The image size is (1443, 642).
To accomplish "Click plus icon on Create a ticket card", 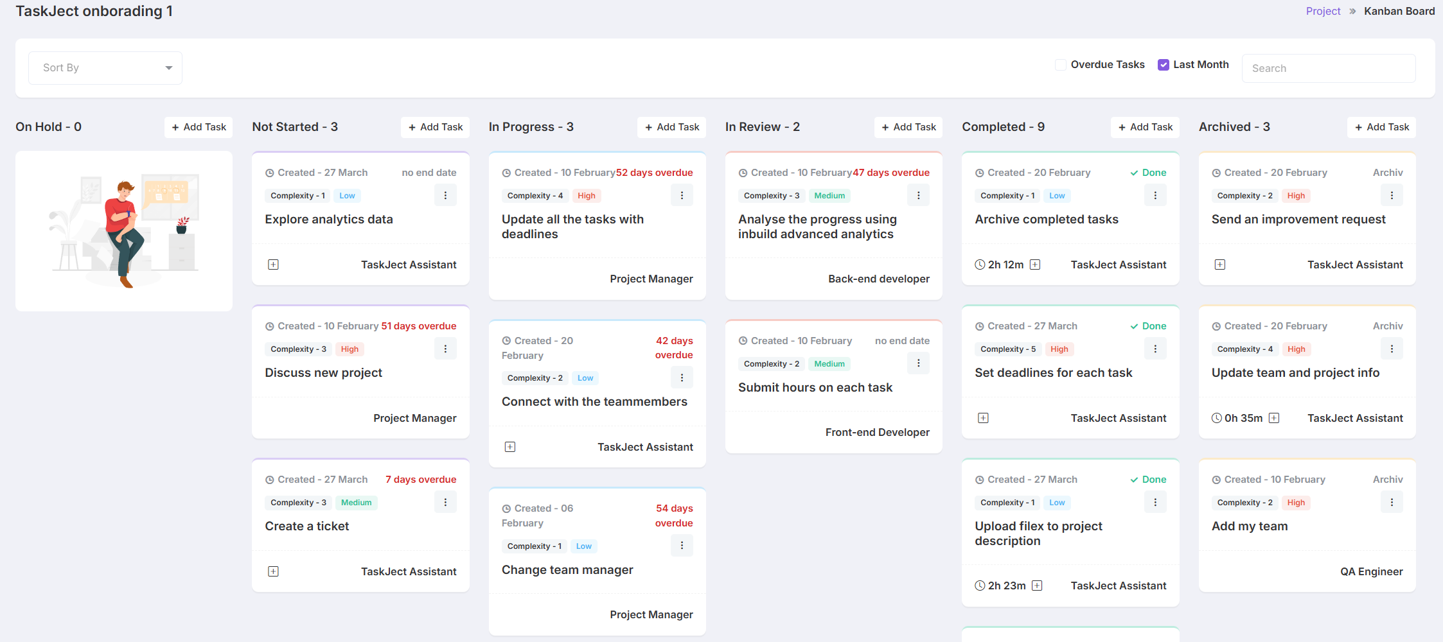I will [x=273, y=571].
